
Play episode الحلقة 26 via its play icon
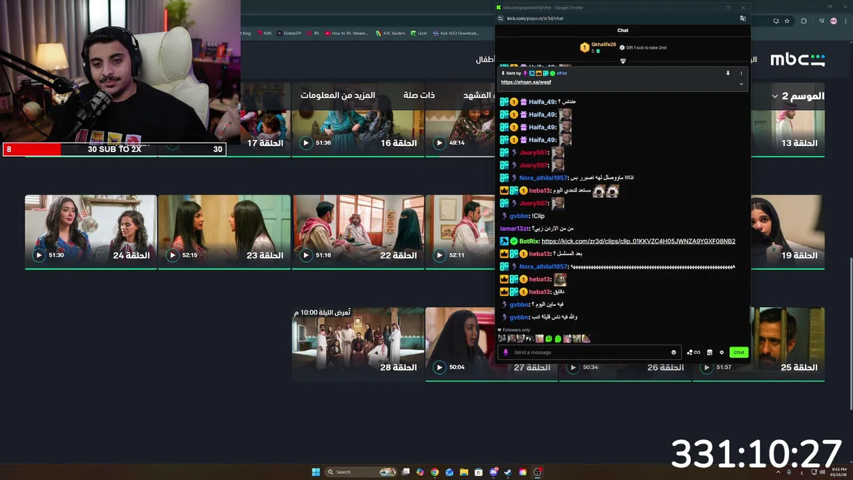pos(572,367)
